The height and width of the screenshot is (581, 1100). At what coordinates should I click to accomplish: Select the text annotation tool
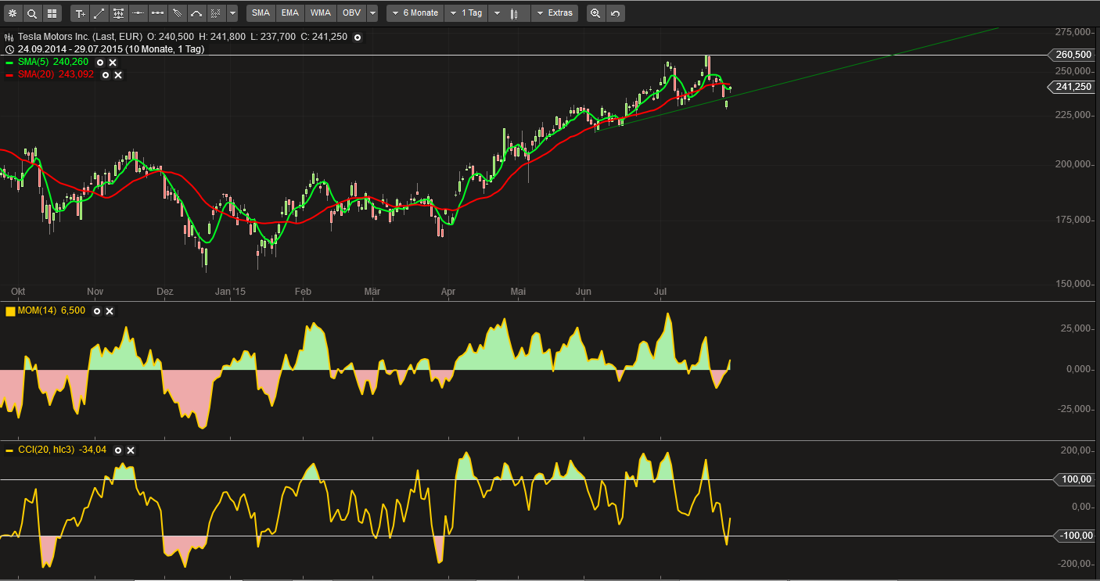[x=80, y=13]
